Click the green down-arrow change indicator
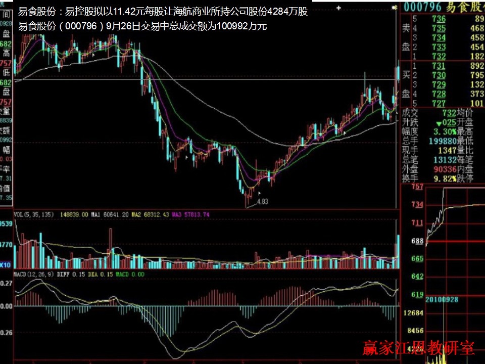Image resolution: width=485 pixels, height=364 pixels. pos(438,123)
